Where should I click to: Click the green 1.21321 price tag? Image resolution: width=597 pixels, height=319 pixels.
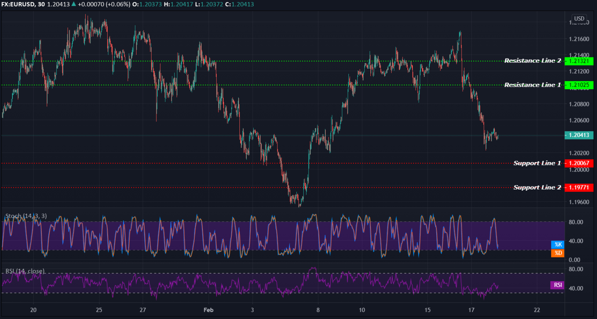point(579,61)
